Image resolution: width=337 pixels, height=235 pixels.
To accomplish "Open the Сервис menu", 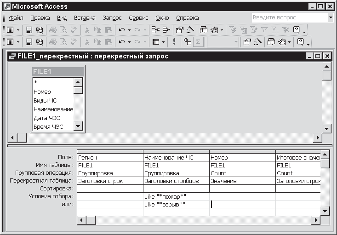I will [138, 18].
